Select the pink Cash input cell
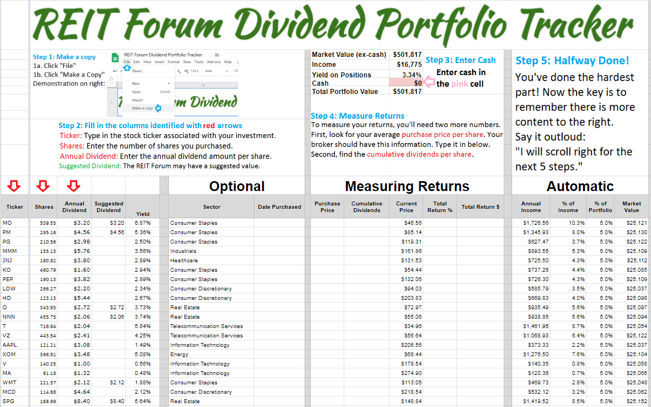Screen dimensions: 651x407 [x=405, y=83]
